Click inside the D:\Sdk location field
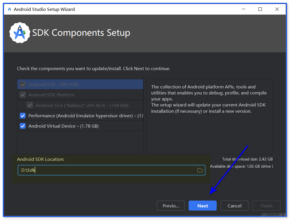This screenshot has height=220, width=290. (86, 170)
